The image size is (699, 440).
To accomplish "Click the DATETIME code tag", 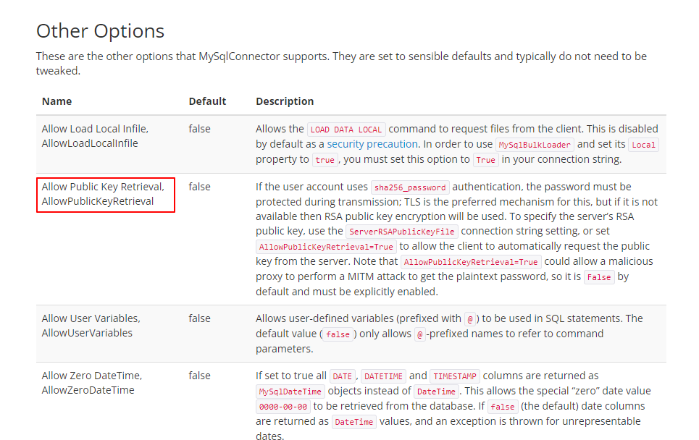I will click(383, 376).
